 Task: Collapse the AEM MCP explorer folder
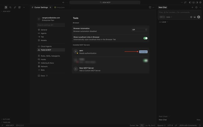pos(6,12)
